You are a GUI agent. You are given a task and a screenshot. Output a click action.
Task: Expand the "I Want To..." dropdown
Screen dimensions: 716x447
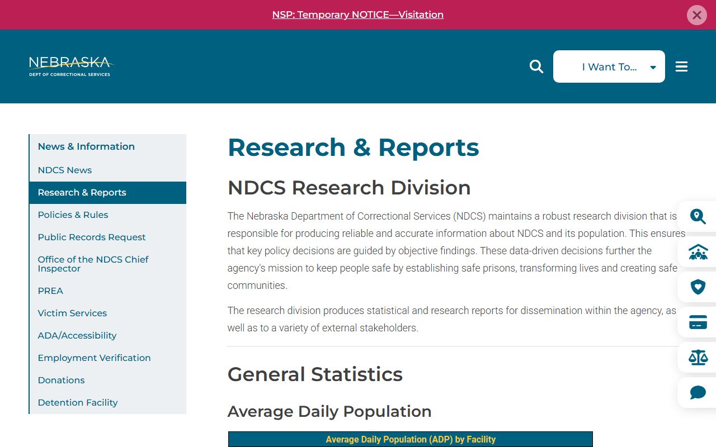click(x=609, y=66)
